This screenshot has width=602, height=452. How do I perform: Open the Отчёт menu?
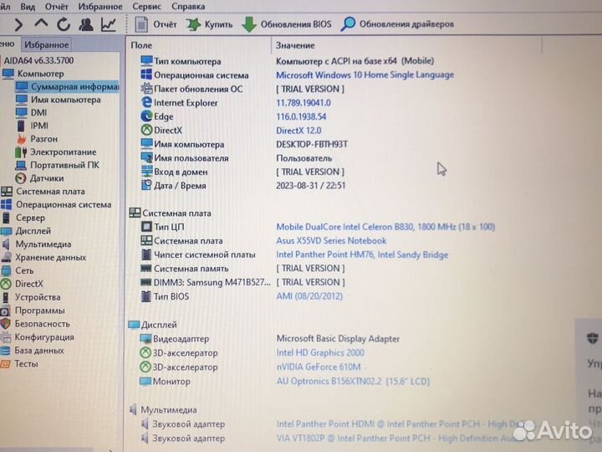pos(57,6)
